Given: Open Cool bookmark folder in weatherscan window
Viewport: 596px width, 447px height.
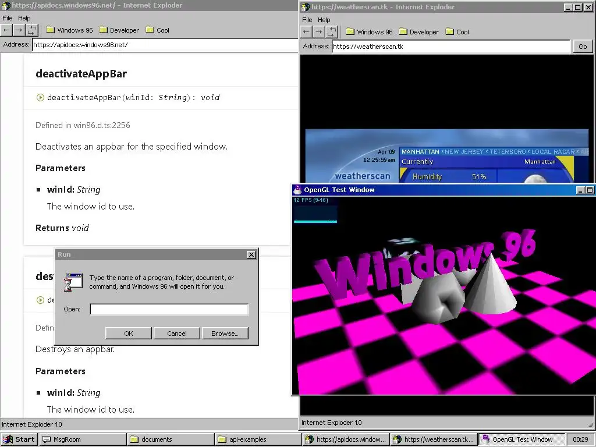Looking at the screenshot, I should click(x=457, y=32).
